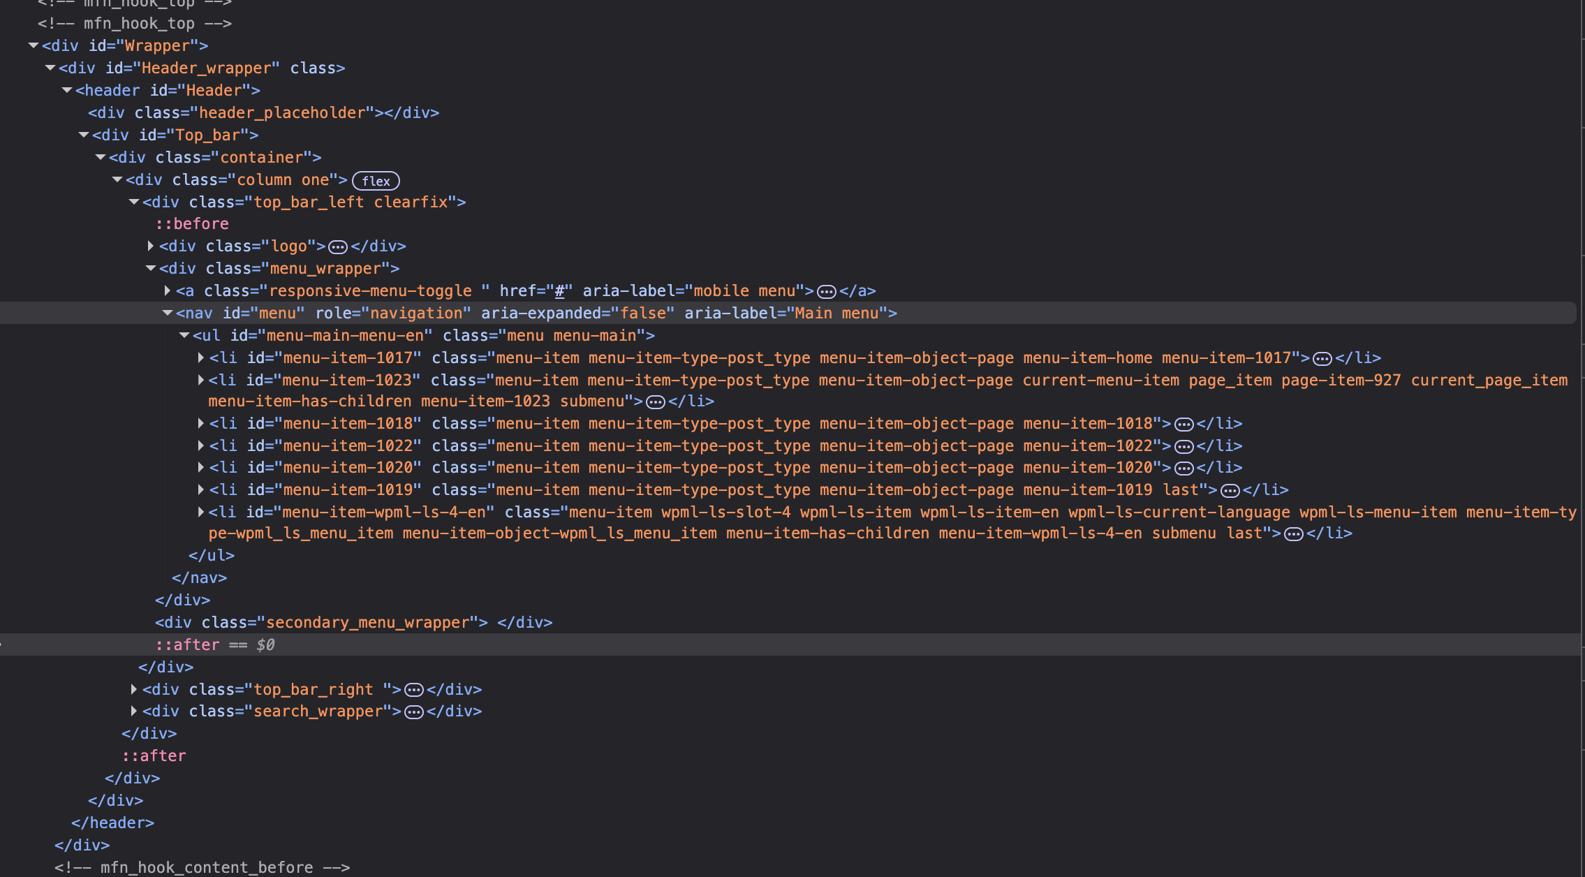Expand ellipsis in top_bar_right div
The image size is (1585, 877).
[414, 691]
